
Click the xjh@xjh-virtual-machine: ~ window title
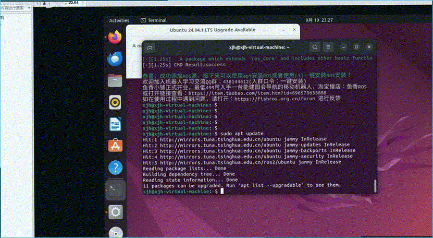pos(259,47)
